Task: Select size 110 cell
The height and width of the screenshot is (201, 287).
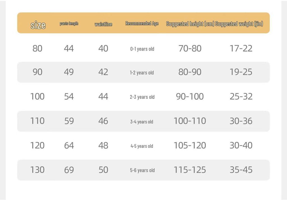Action: [37, 121]
